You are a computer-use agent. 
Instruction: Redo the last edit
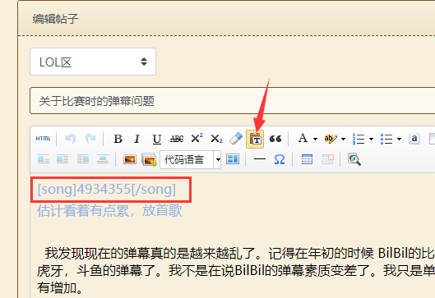click(90, 139)
